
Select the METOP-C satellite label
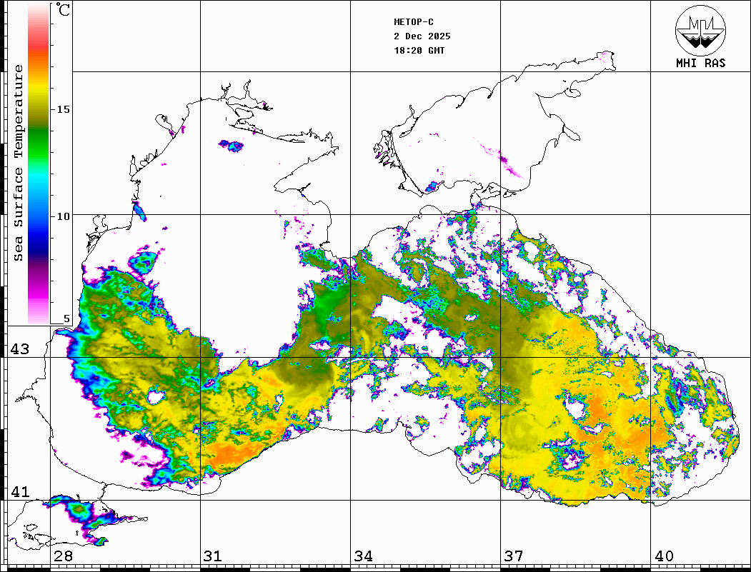tap(414, 22)
